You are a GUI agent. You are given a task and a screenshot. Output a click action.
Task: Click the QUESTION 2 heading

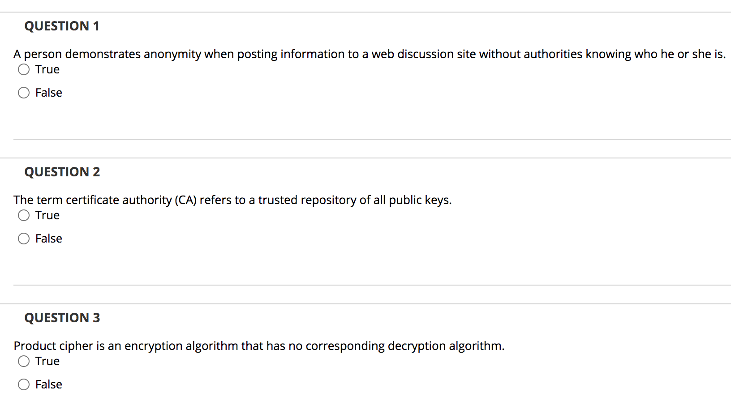(62, 172)
